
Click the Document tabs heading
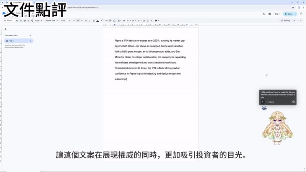[x=11, y=35]
